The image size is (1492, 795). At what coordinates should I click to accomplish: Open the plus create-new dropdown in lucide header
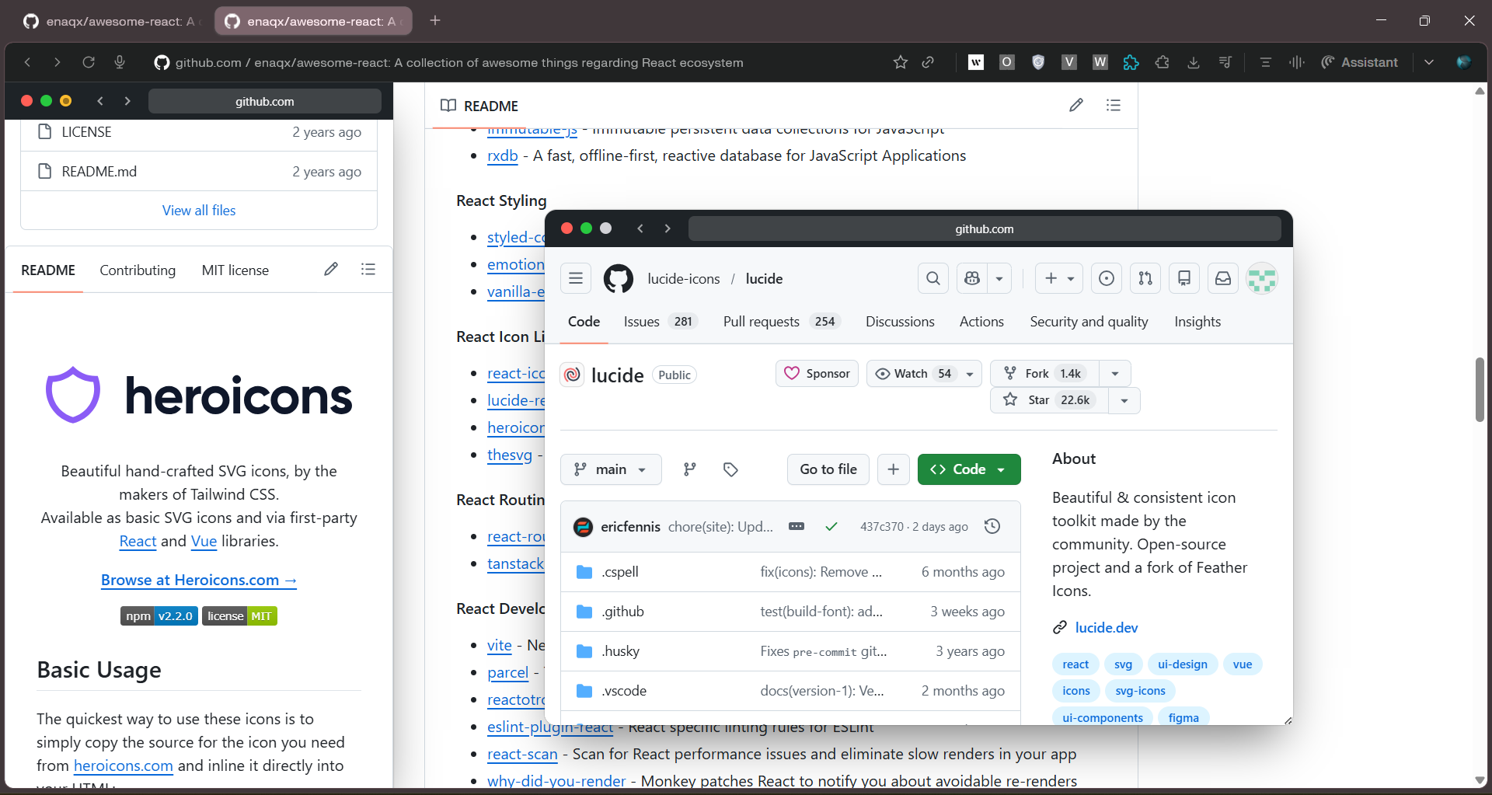pos(1059,278)
